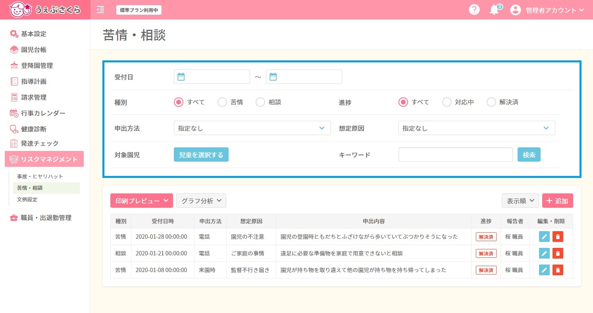Select the 苦情・相談 submenu item
The image size is (593, 313).
coord(46,188)
